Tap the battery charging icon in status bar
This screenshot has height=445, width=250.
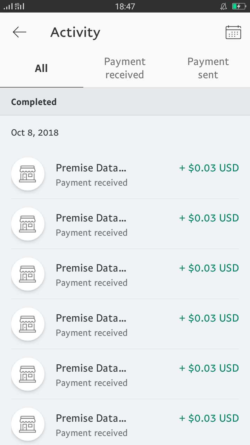[239, 6]
